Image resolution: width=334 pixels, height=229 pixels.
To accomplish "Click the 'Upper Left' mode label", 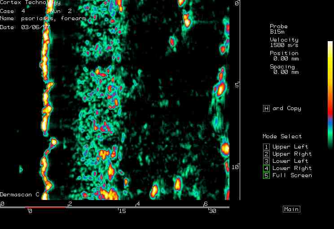I will coord(290,147).
